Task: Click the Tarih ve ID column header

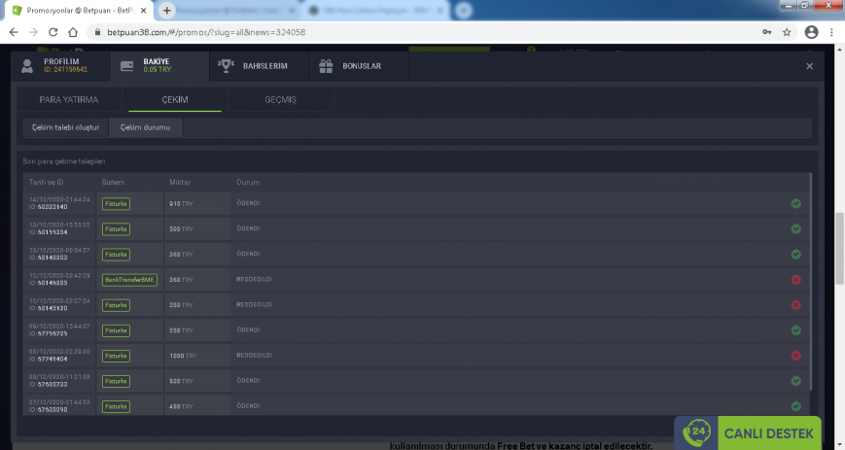Action: (46, 182)
